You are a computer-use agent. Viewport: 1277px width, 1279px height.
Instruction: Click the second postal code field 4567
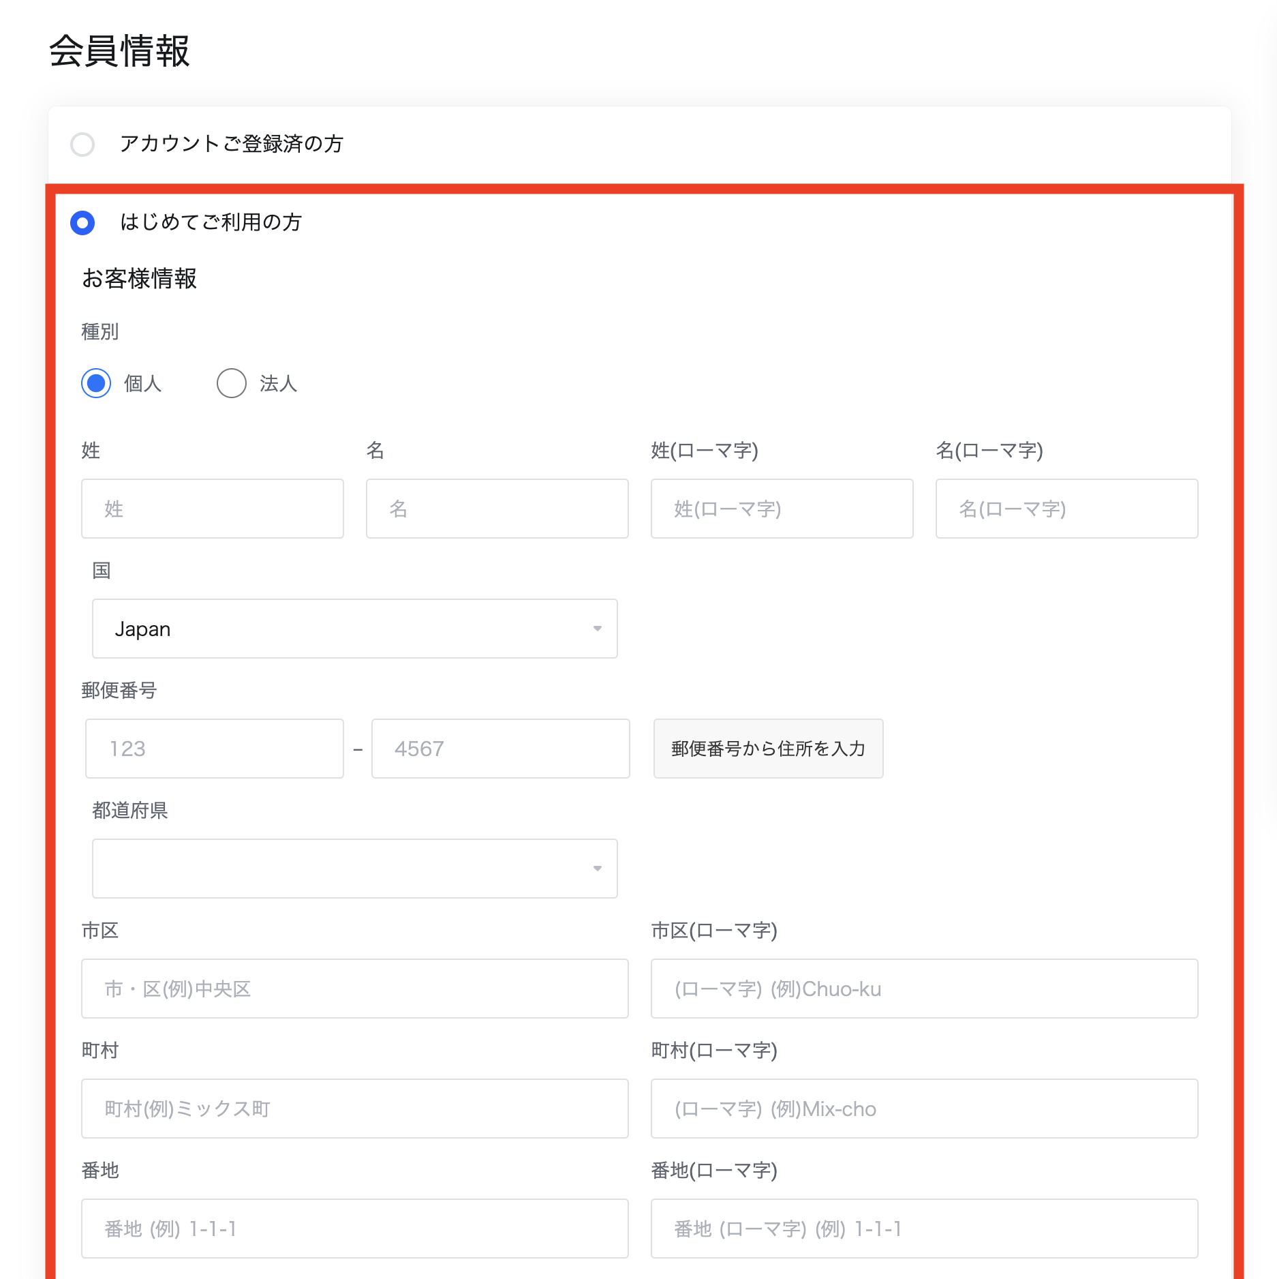point(500,749)
